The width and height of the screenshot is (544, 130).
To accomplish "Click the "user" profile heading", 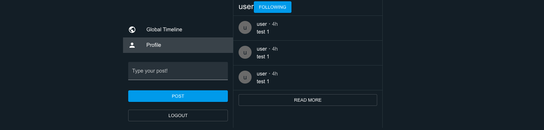I will (246, 7).
